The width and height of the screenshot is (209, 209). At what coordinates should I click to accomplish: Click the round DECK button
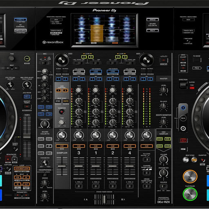pyautogui.click(x=183, y=118)
